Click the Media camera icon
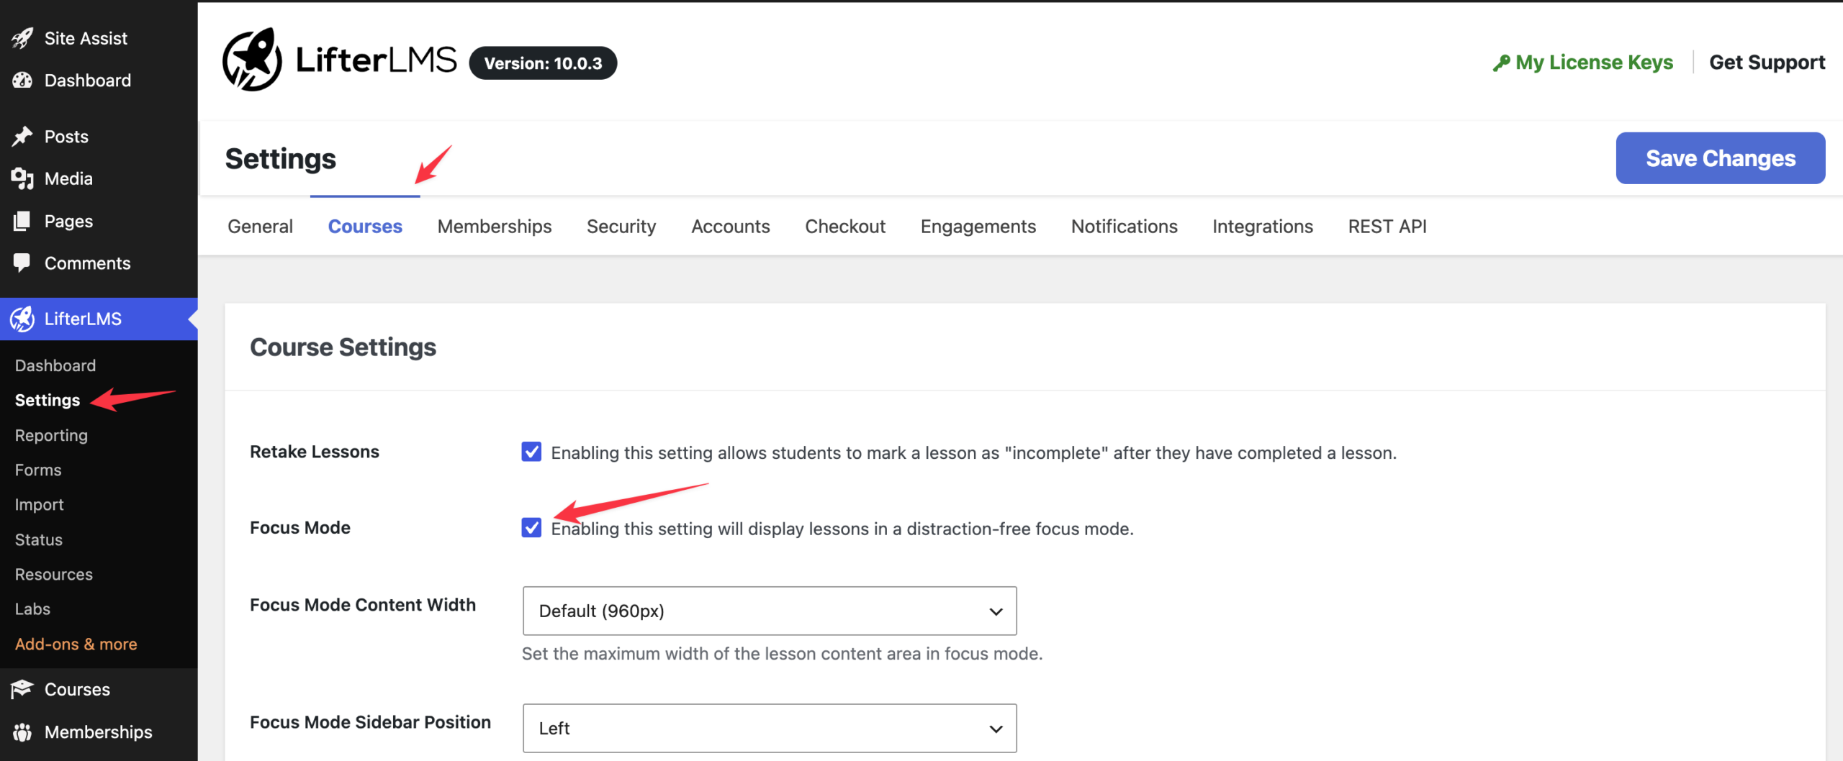Screen dimensions: 1843x761 pos(22,178)
